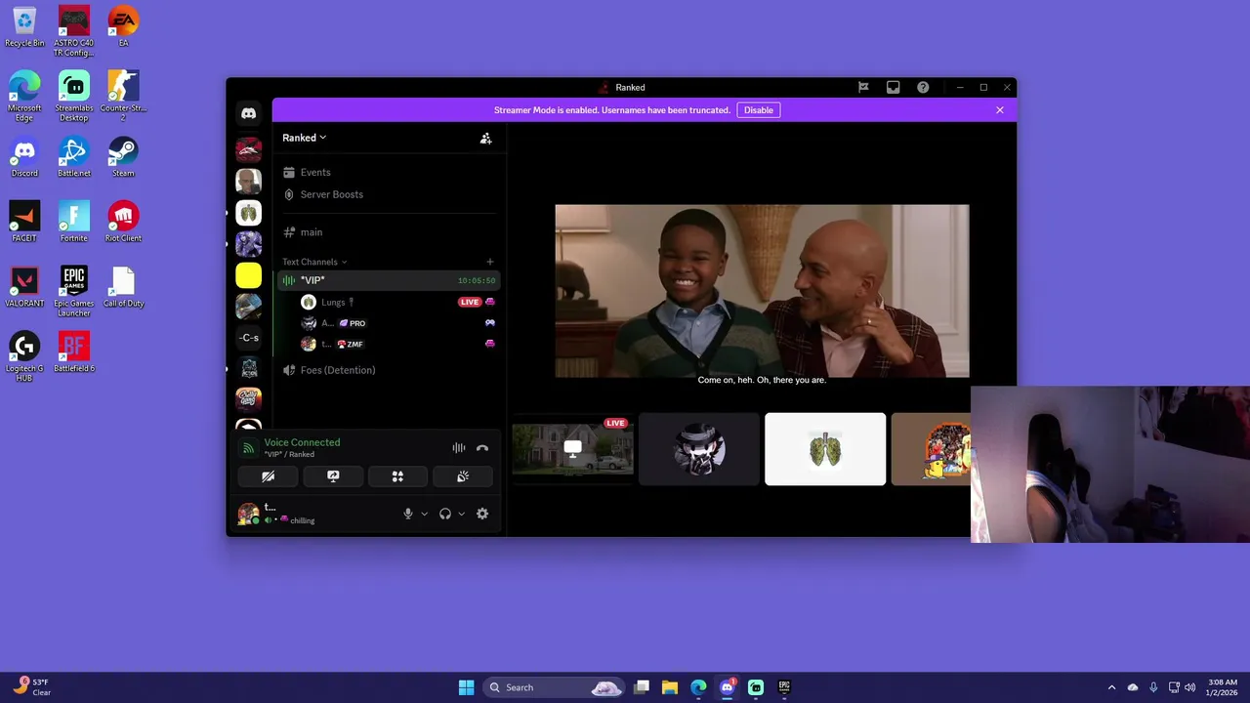Turn on camera in voice panel
Screen dimensions: 1250x703
[269, 476]
